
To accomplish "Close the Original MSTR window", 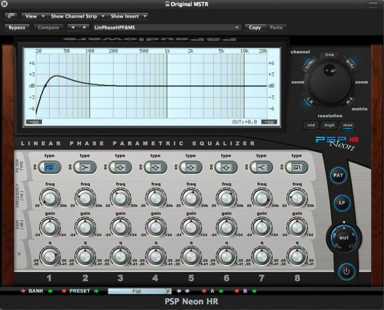I will click(4, 4).
